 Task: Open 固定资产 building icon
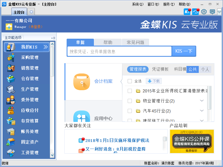point(11,142)
